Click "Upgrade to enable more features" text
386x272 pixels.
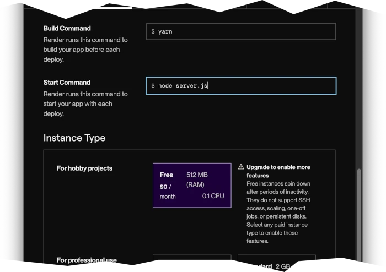[278, 171]
